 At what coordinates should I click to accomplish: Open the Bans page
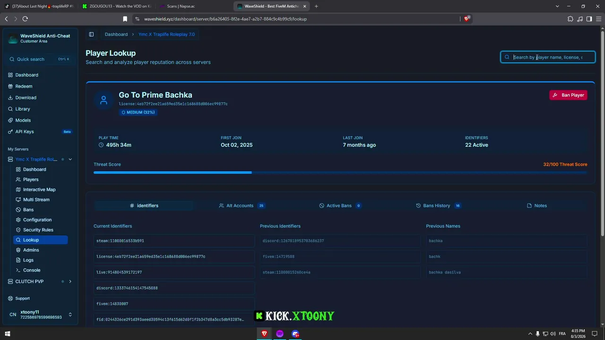tap(28, 210)
